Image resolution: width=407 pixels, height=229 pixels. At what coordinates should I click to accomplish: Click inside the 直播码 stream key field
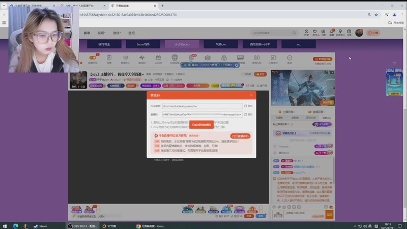[x=202, y=114]
